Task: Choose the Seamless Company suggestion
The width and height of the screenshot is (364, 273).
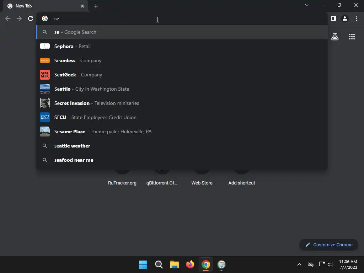Action: 182,60
